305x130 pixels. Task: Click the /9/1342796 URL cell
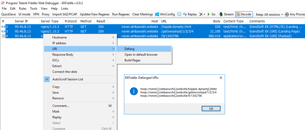tap(170, 36)
